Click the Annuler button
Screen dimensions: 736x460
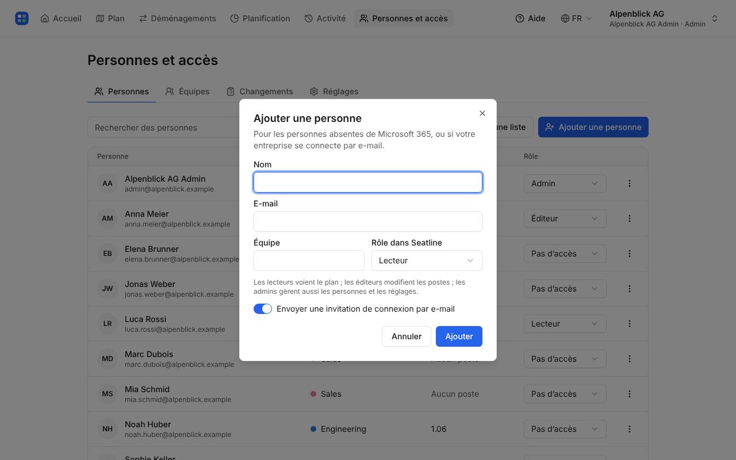tap(407, 336)
